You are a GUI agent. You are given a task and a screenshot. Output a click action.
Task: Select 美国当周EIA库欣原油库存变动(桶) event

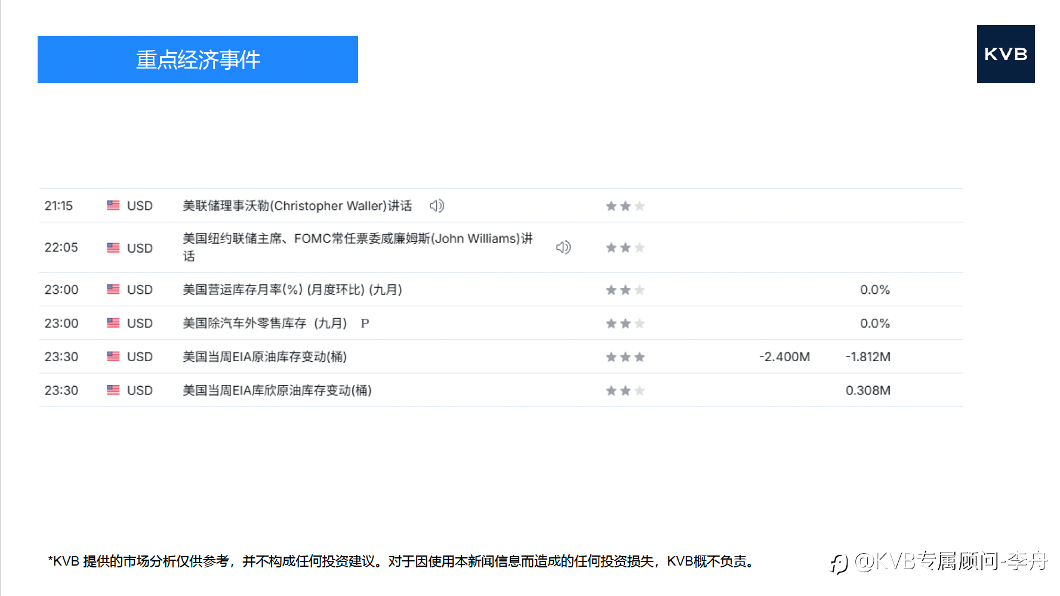(277, 390)
